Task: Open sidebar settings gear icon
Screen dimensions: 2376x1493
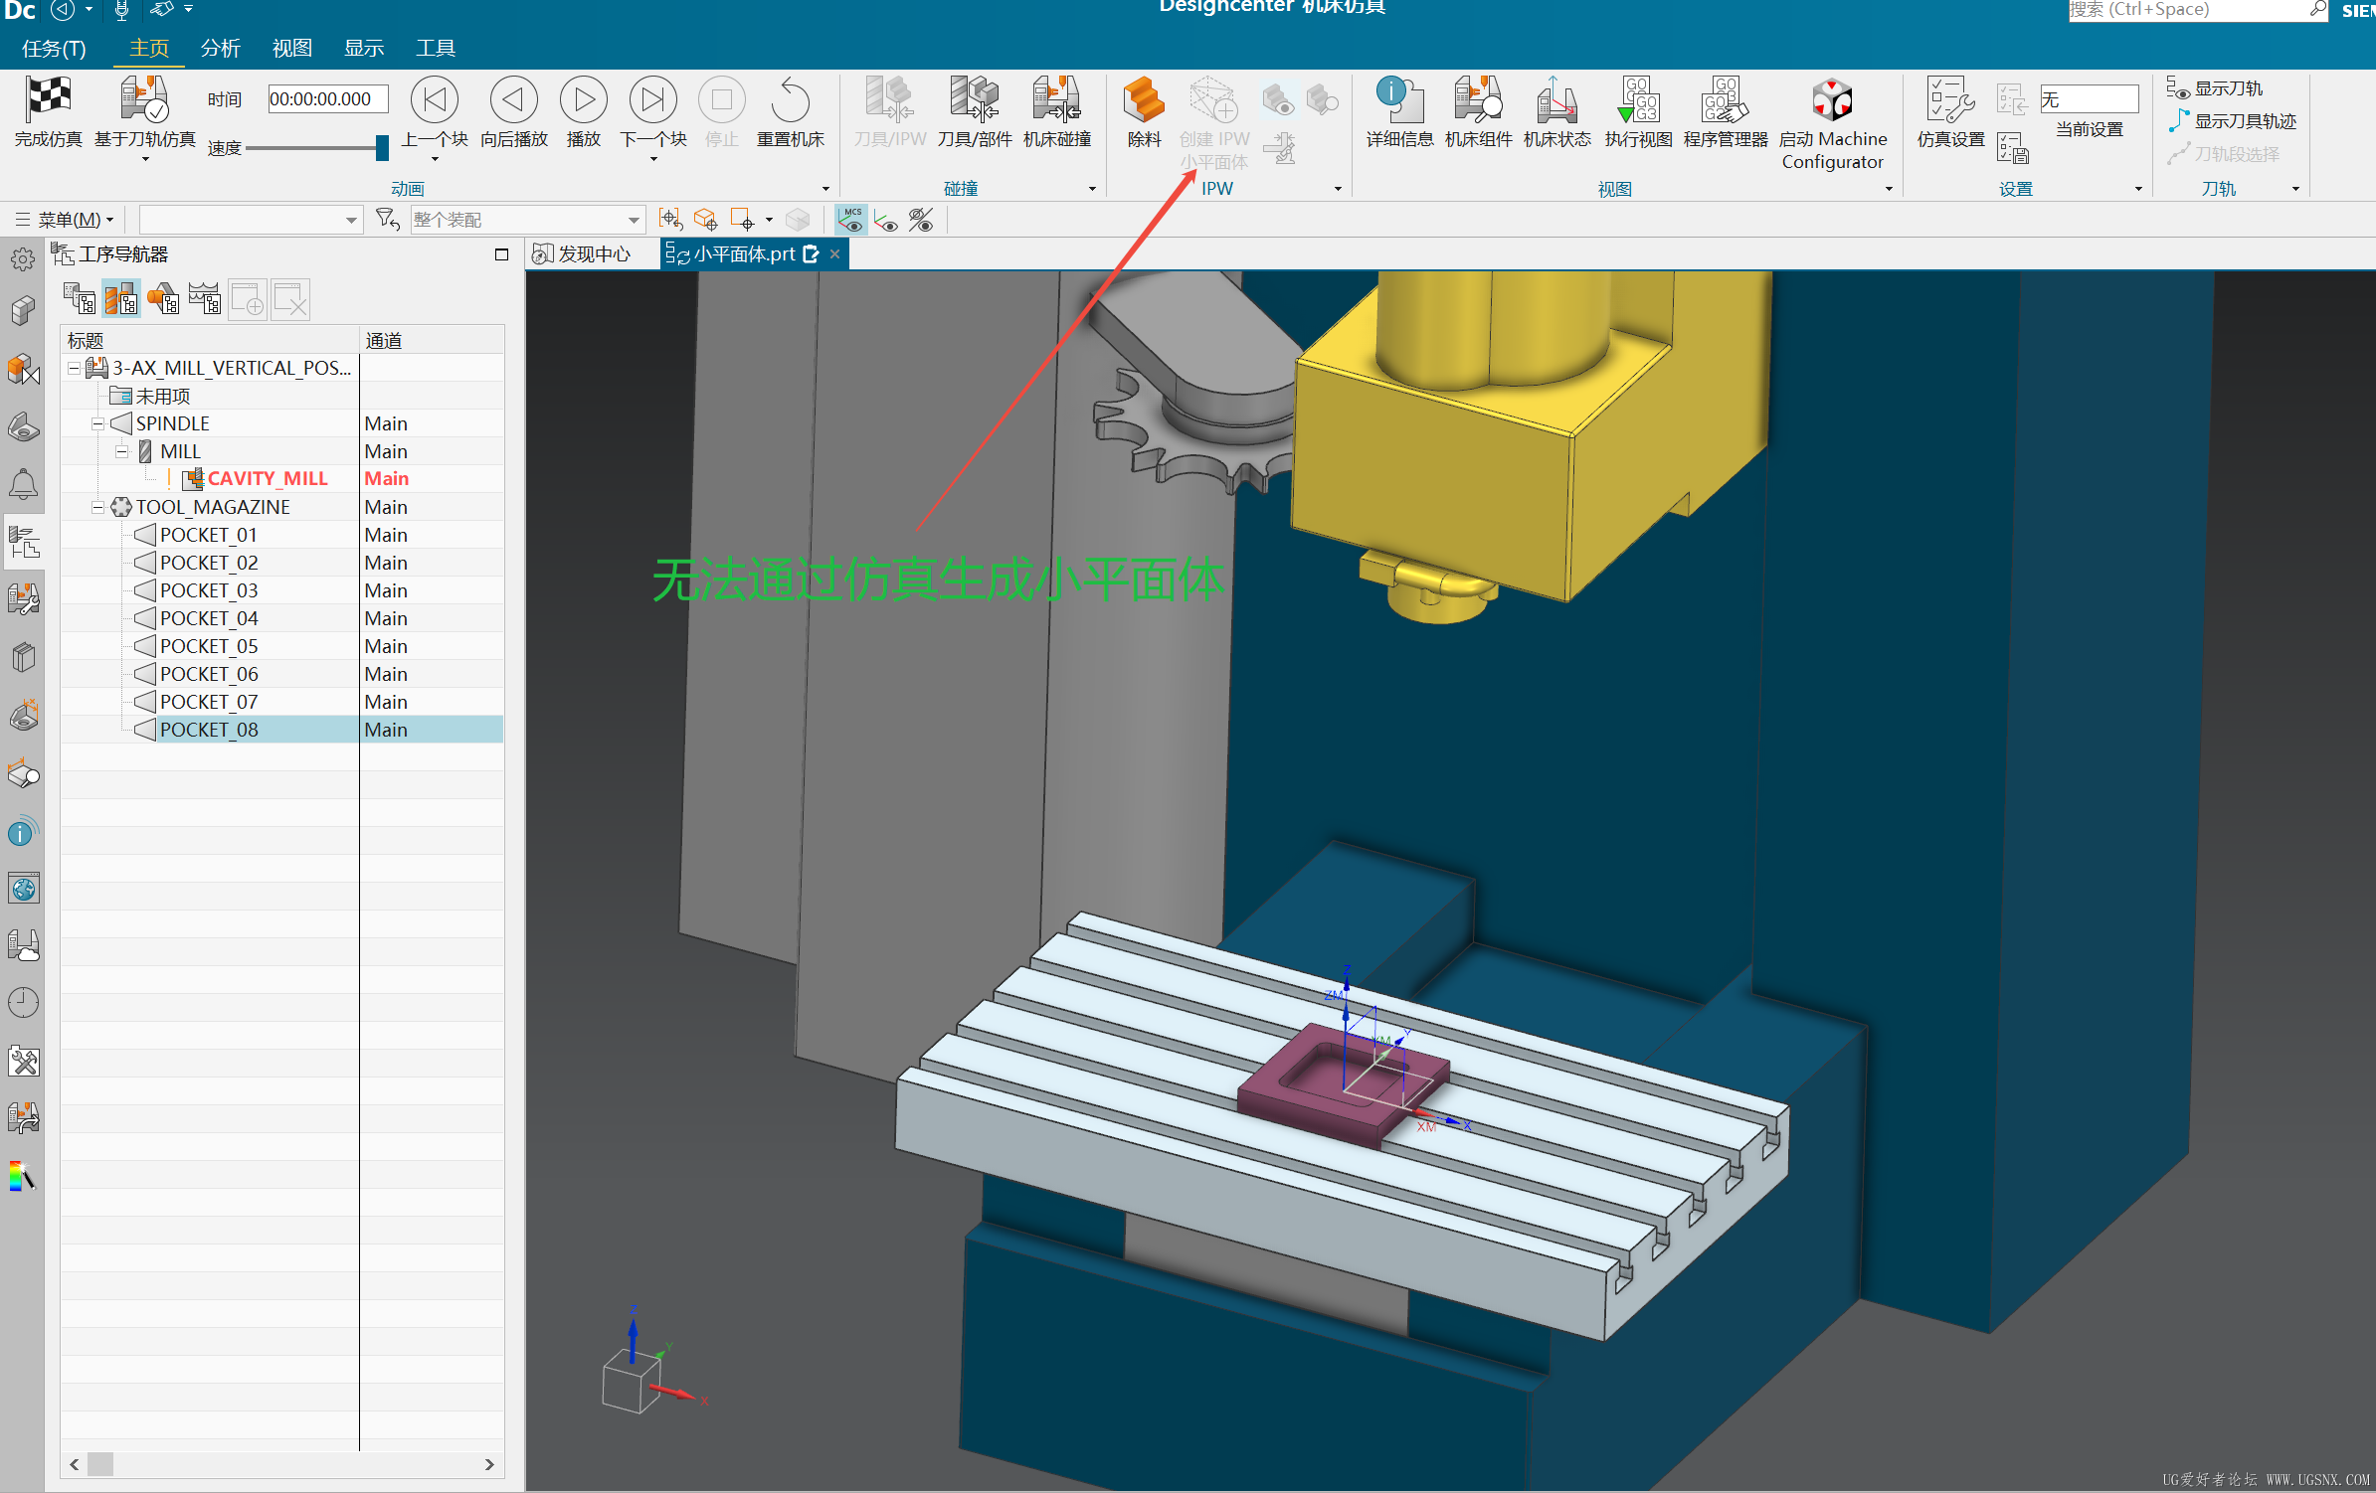Action: click(23, 260)
